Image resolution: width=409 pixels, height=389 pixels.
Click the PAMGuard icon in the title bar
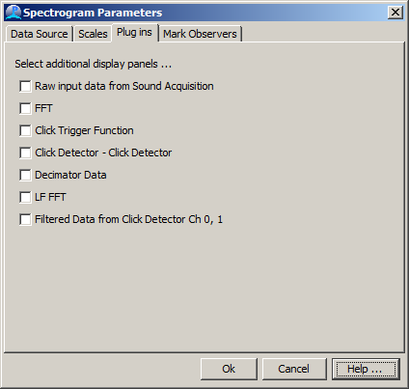point(14,13)
